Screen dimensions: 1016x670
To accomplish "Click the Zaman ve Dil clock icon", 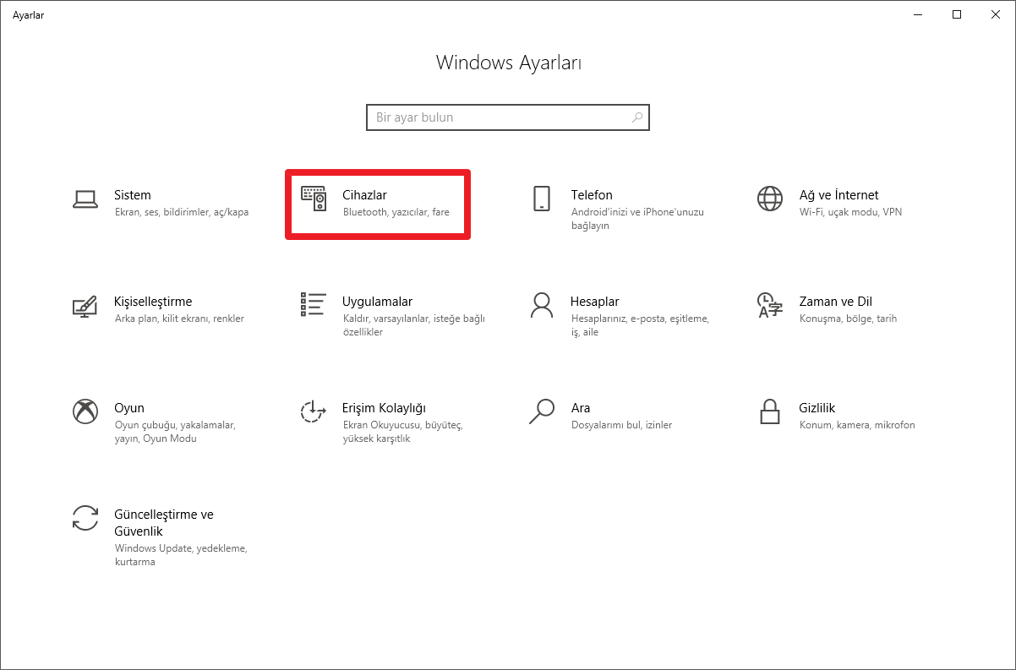I will click(770, 305).
